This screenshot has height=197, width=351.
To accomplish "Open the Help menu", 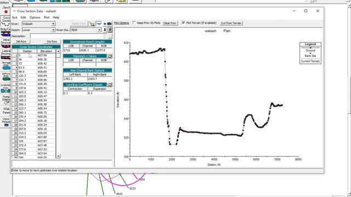I will [x=56, y=17].
